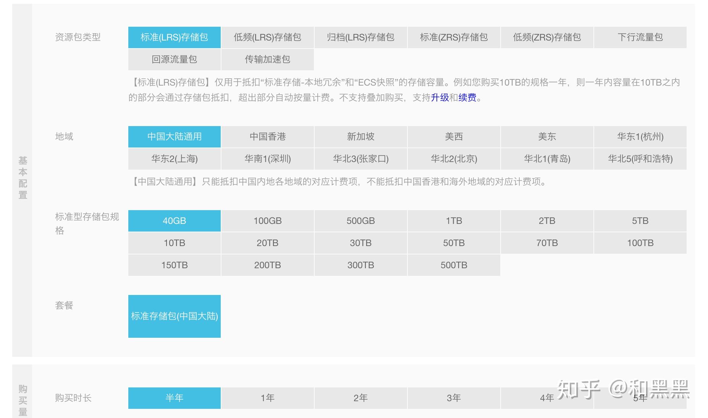Choose the 传输加速包 option
Viewport: 708px width, 418px height.
click(267, 60)
